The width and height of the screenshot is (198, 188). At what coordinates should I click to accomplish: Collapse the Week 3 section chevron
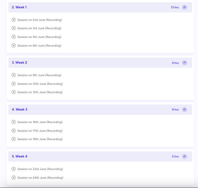185,110
